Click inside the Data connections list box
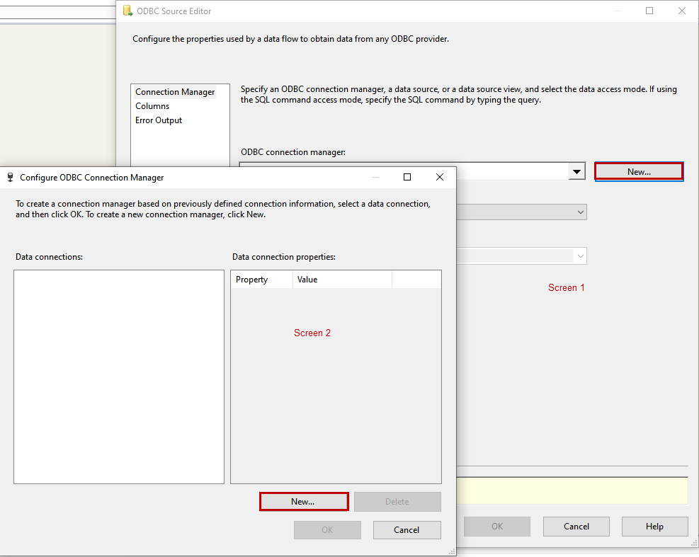The image size is (699, 557). pos(119,377)
